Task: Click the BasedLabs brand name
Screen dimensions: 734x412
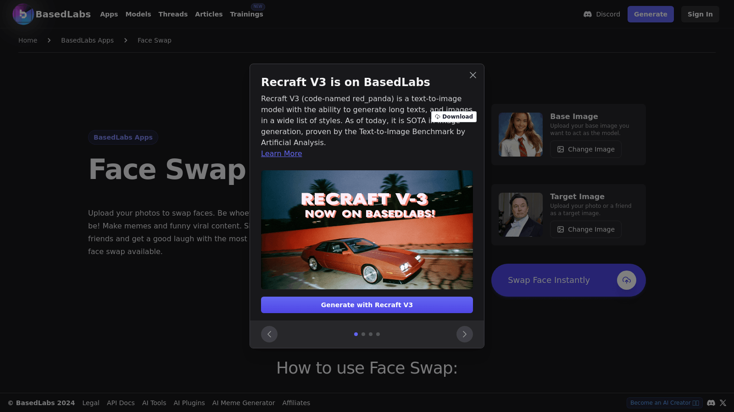Action: coord(63,14)
